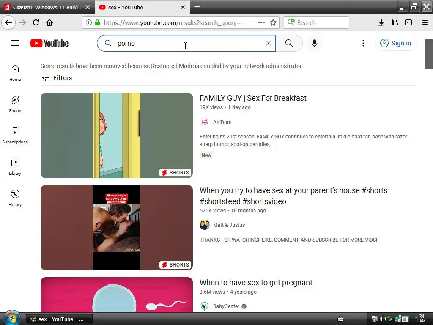Reload the current page
Image resolution: width=433 pixels, height=325 pixels.
pyautogui.click(x=36, y=23)
